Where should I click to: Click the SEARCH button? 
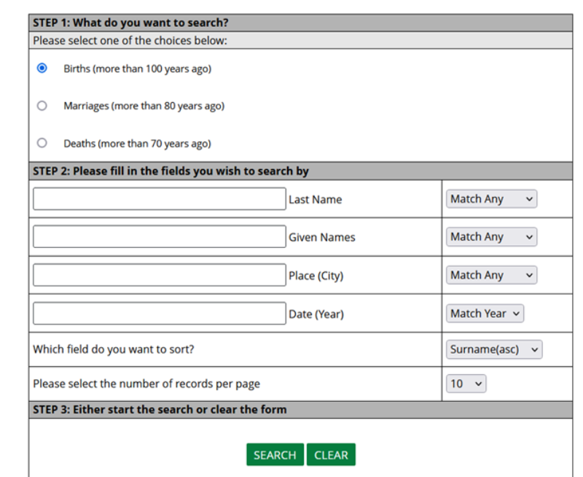click(275, 454)
